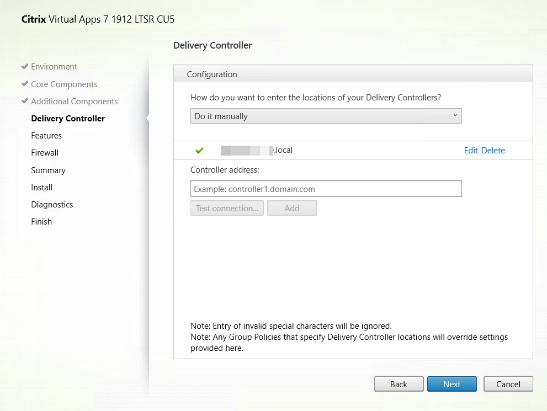Select the Diagnostics step
This screenshot has height=411, width=547.
(52, 205)
